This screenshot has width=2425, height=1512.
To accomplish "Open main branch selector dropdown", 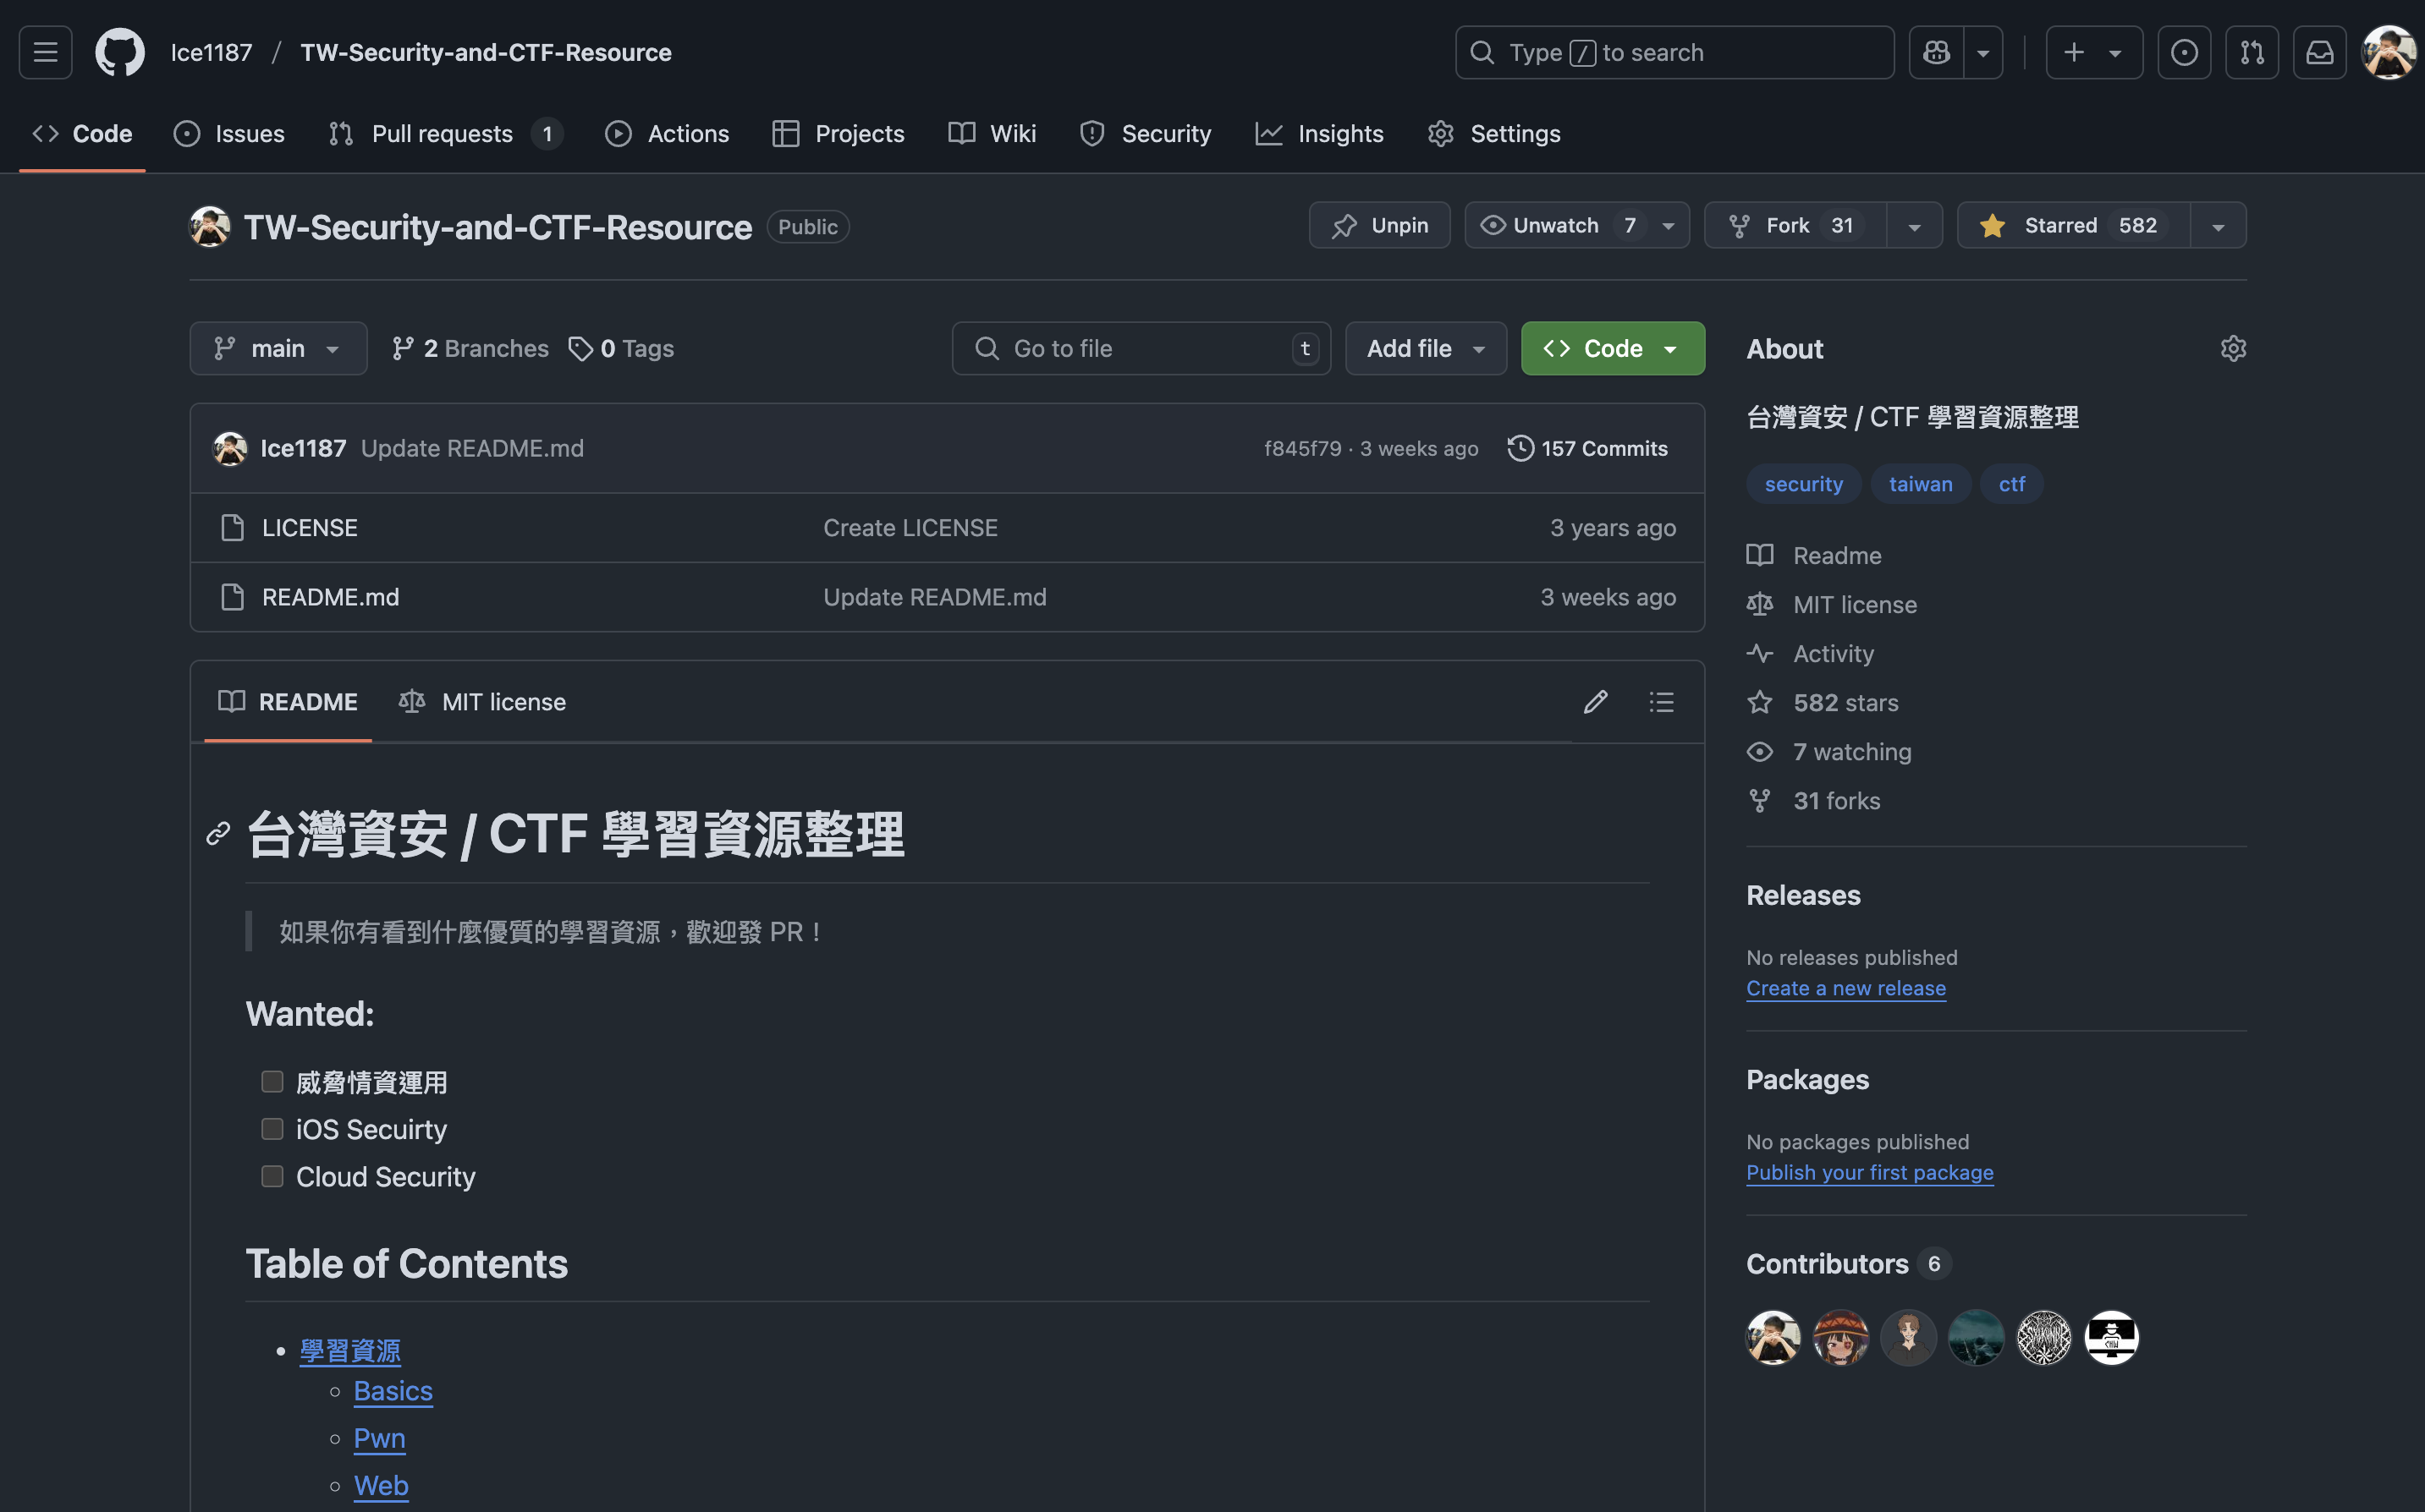I will point(278,348).
